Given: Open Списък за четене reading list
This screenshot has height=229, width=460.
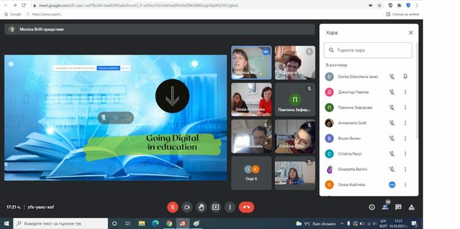Looking at the screenshot, I should tap(402, 14).
